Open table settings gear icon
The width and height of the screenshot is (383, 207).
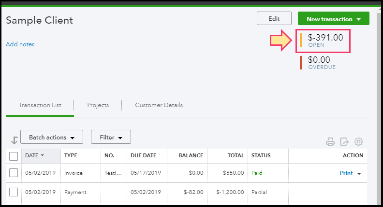pos(358,142)
